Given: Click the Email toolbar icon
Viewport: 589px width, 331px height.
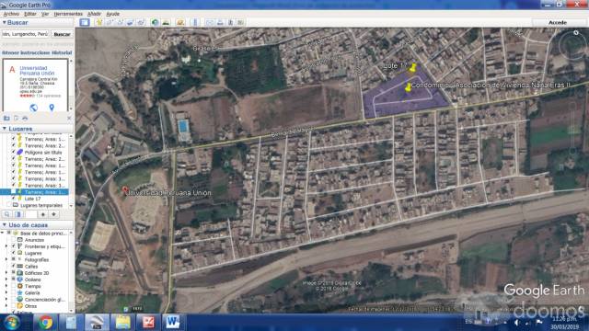Looking at the screenshot, I should pyautogui.click(x=210, y=22).
